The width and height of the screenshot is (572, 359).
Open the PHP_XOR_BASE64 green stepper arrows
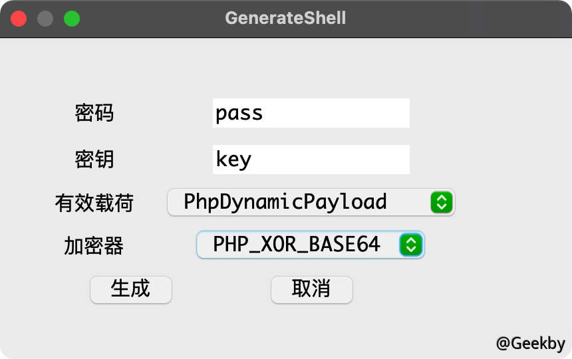(x=411, y=245)
